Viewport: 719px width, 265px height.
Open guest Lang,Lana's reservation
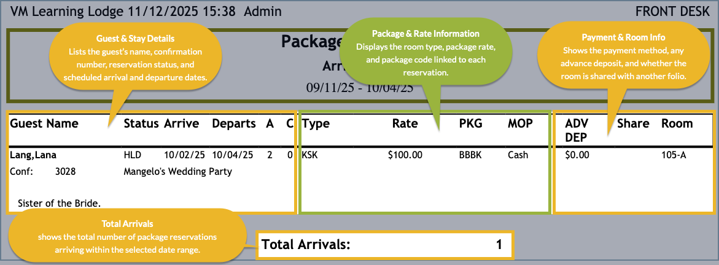[x=33, y=155]
